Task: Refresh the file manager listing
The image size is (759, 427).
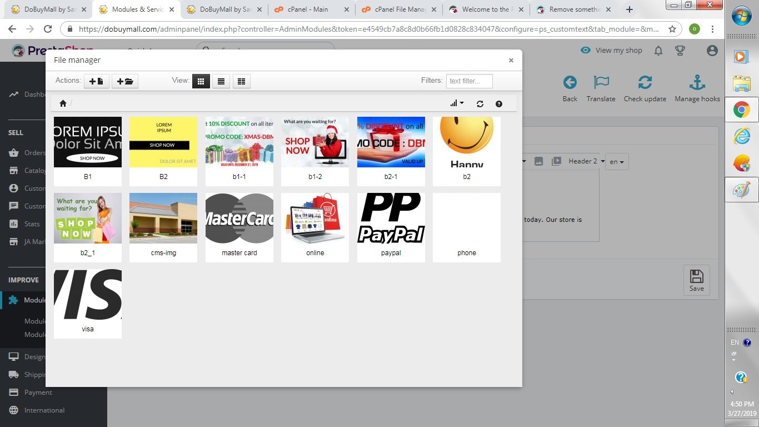Action: point(480,104)
